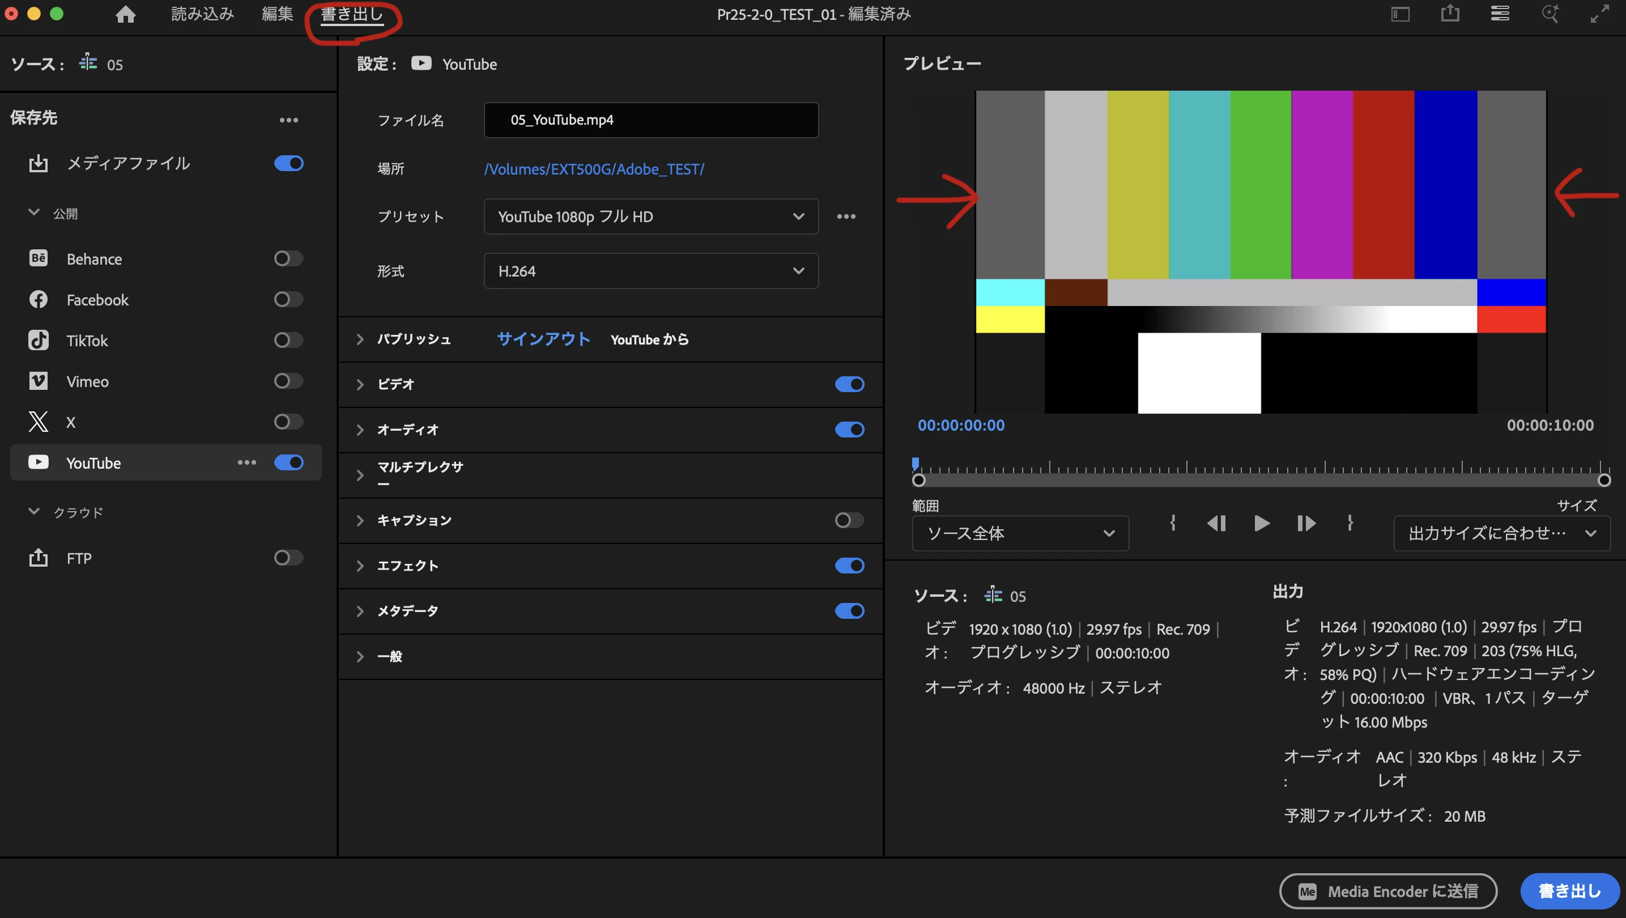Screen dimensions: 1626x918
Task: Open the Preset dropdown YouTube 1080p
Action: click(x=651, y=216)
